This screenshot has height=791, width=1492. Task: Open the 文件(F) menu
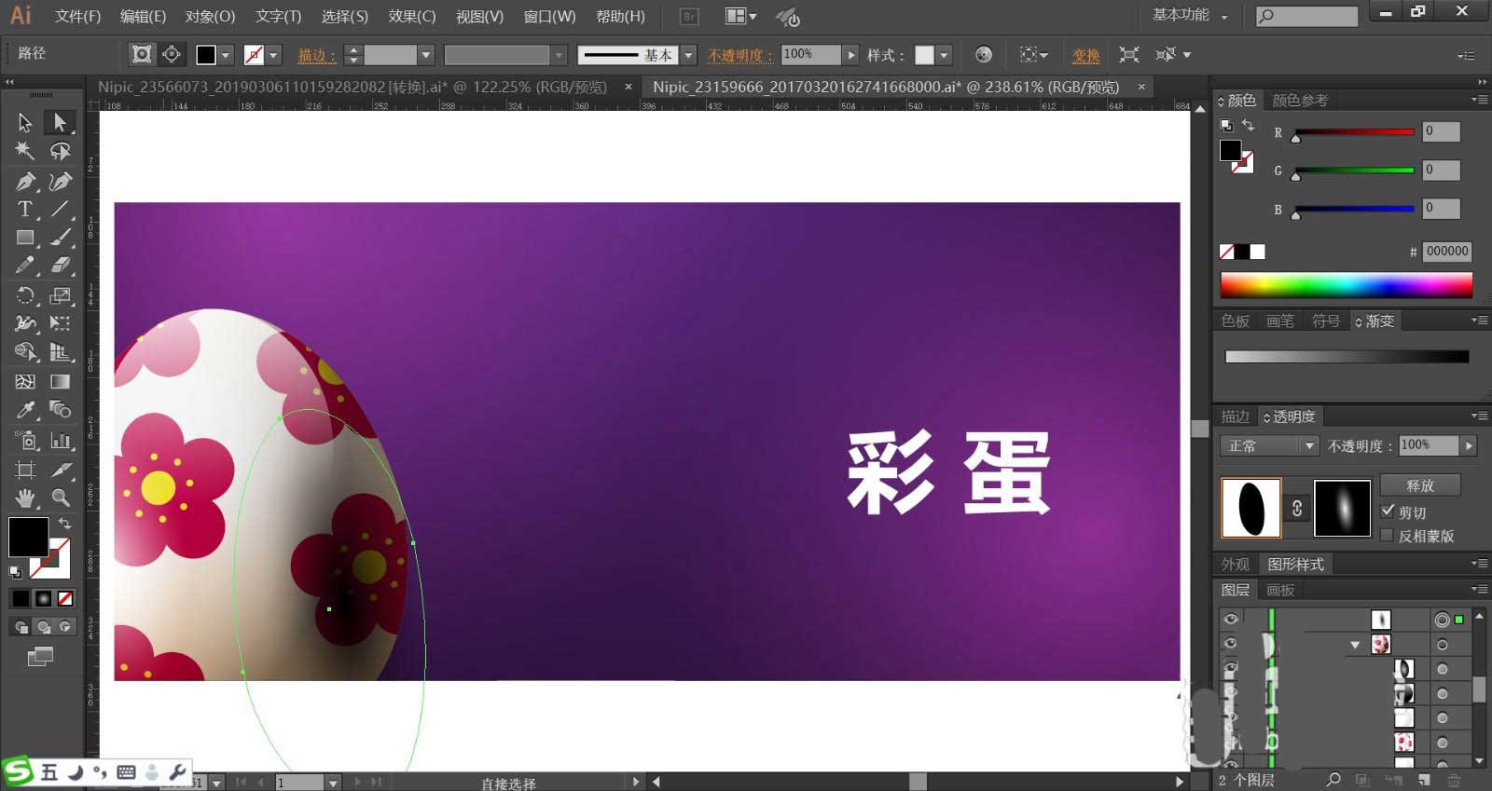click(x=77, y=17)
